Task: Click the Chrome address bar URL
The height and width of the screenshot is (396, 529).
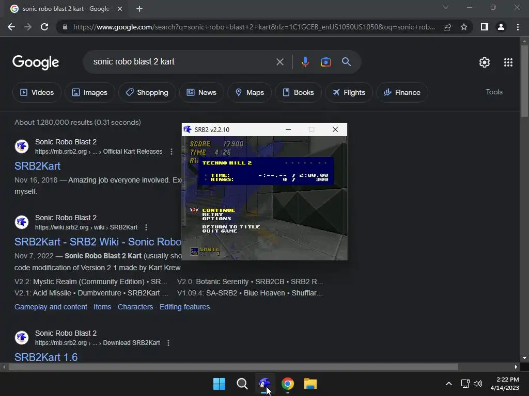Action: (x=254, y=27)
